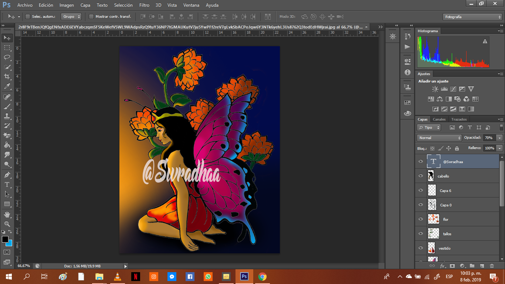The height and width of the screenshot is (284, 505).
Task: Click the blue background color swatch
Action: pos(10,244)
